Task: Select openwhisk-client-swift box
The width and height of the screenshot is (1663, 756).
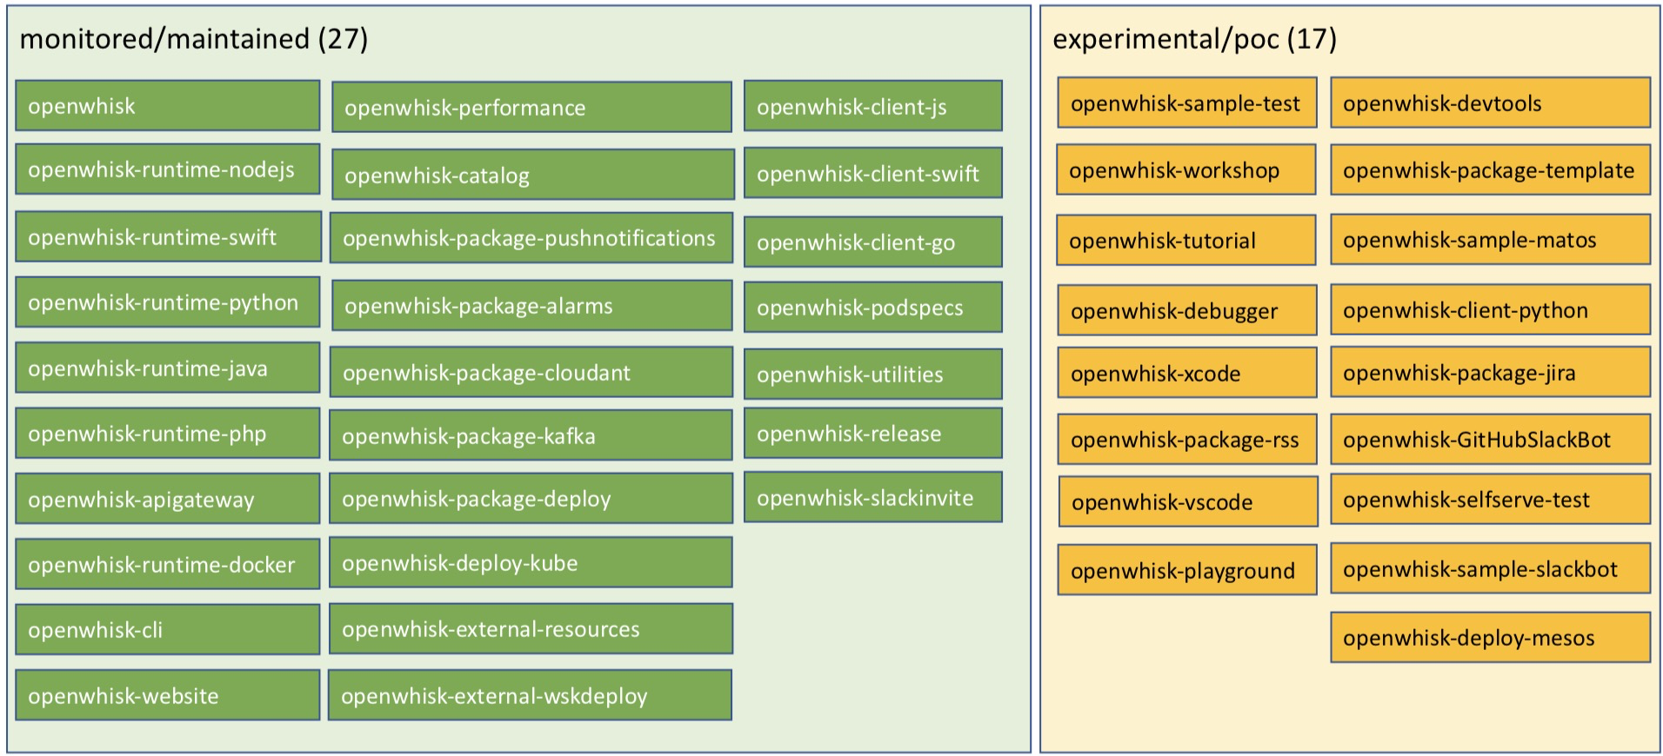Action: click(873, 173)
